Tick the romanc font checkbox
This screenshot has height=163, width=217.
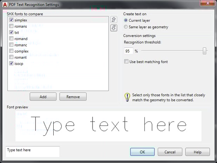(x=11, y=45)
